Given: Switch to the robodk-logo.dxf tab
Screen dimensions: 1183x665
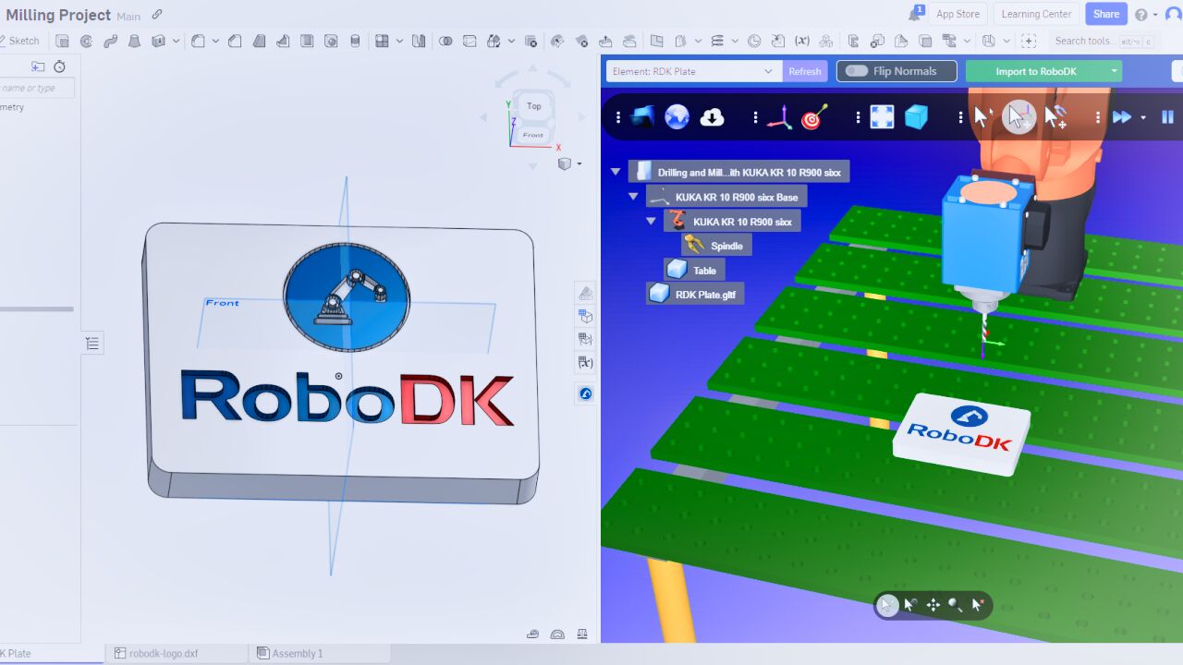Looking at the screenshot, I should [164, 653].
